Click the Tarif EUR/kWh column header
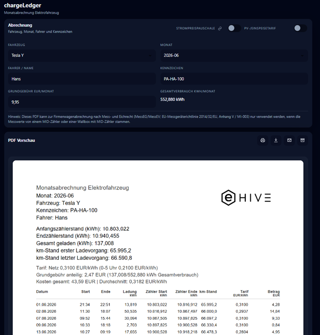Image resolution: width=320 pixels, height=335 pixels. coord(241,293)
